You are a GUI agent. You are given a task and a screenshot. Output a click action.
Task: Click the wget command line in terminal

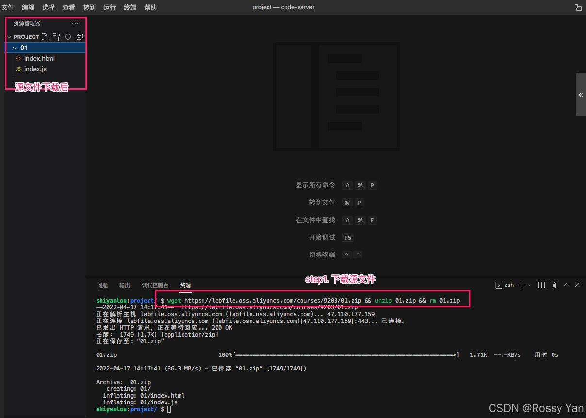314,301
